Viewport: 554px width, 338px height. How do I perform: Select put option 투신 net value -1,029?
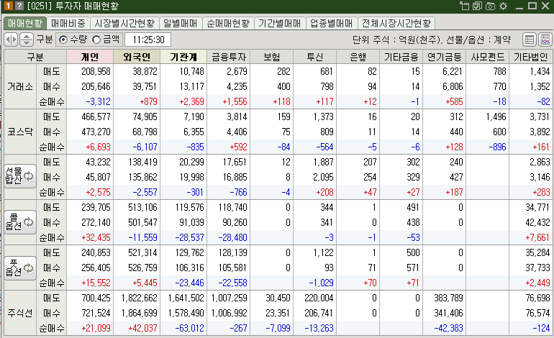tap(321, 283)
